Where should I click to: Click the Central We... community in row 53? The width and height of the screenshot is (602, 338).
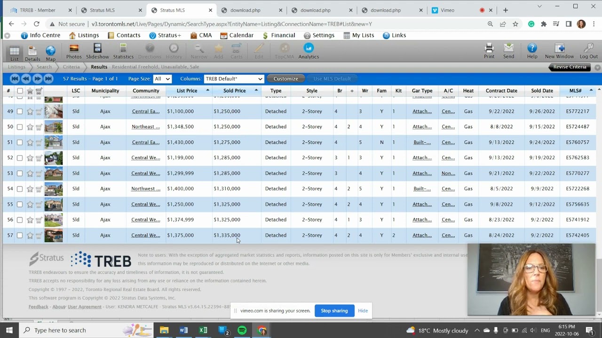(x=146, y=173)
